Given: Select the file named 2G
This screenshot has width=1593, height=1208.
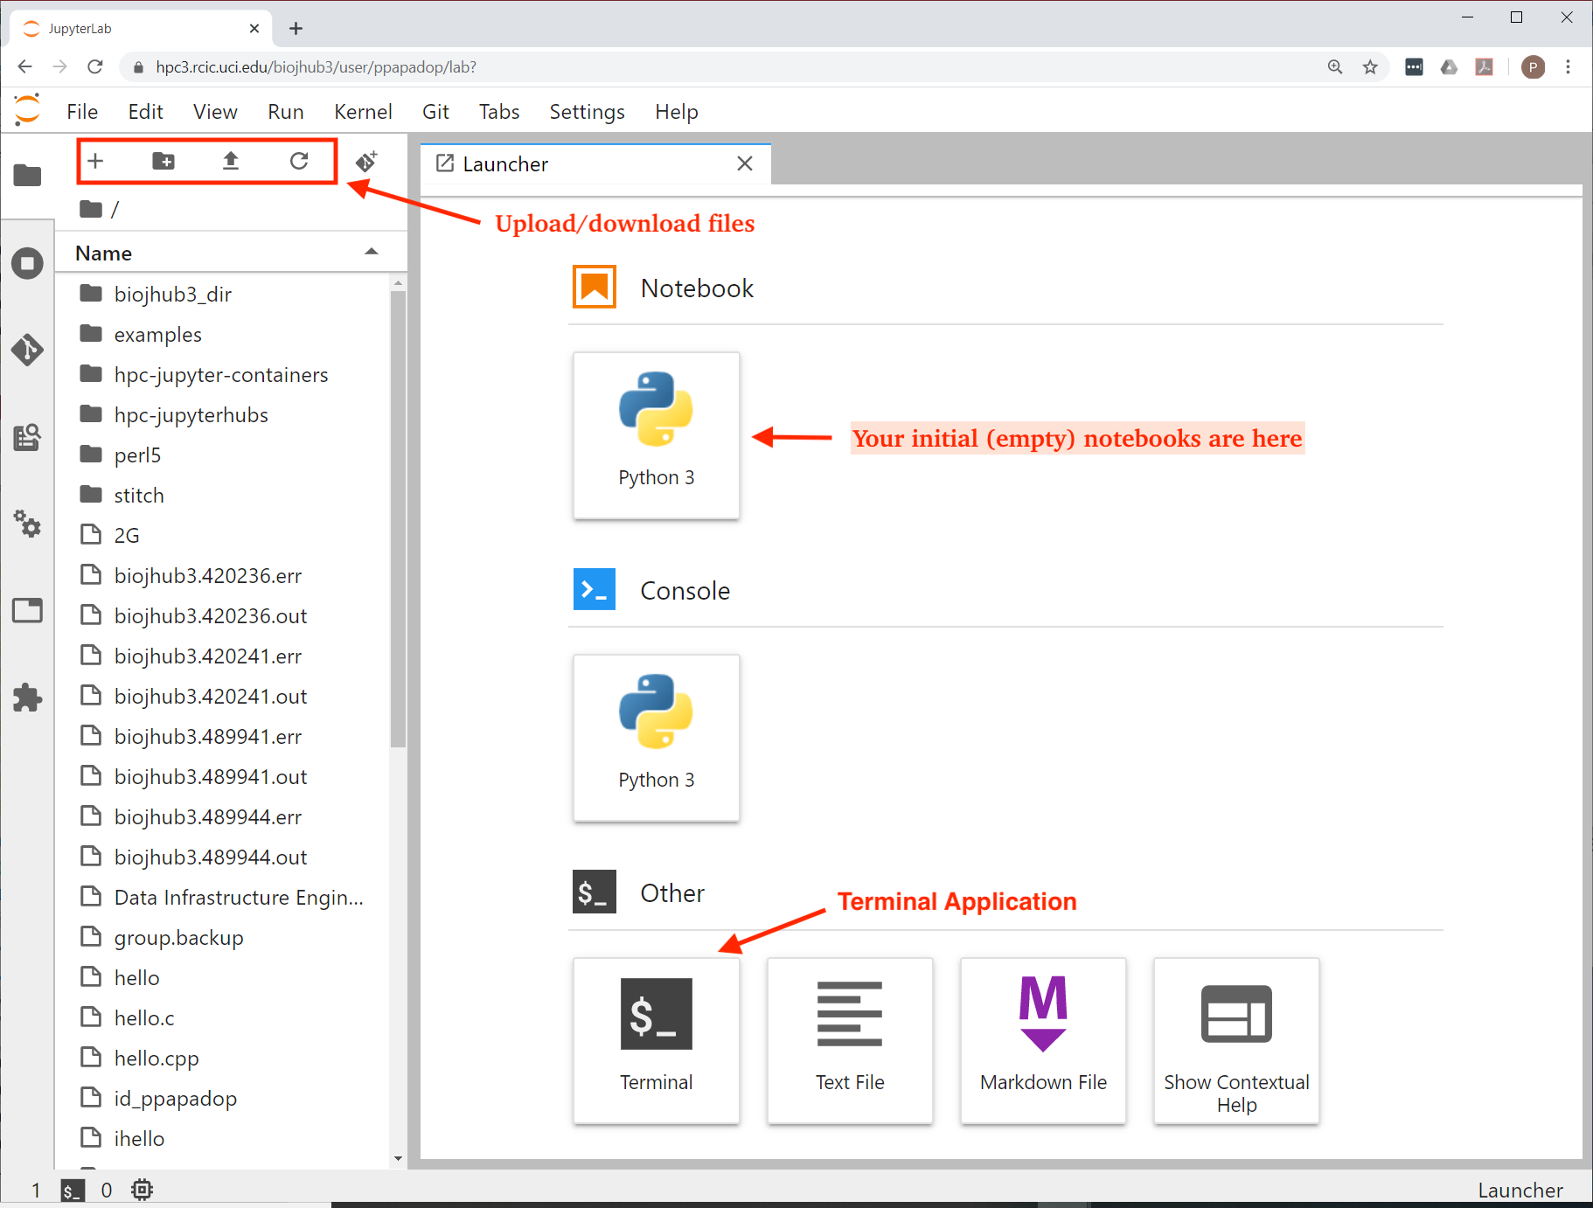Looking at the screenshot, I should 222,535.
